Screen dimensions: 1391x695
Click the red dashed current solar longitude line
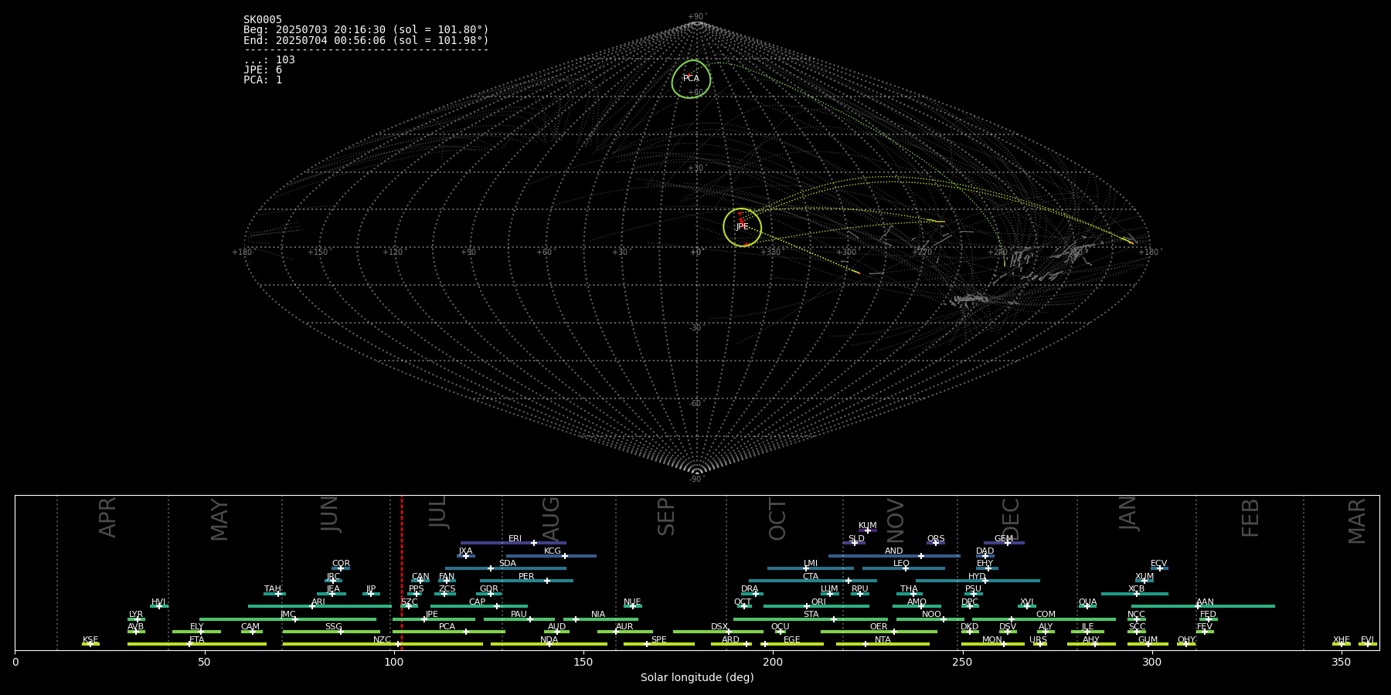pyautogui.click(x=402, y=572)
